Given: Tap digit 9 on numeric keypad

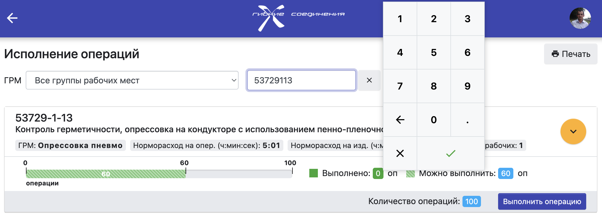Looking at the screenshot, I should [x=468, y=86].
